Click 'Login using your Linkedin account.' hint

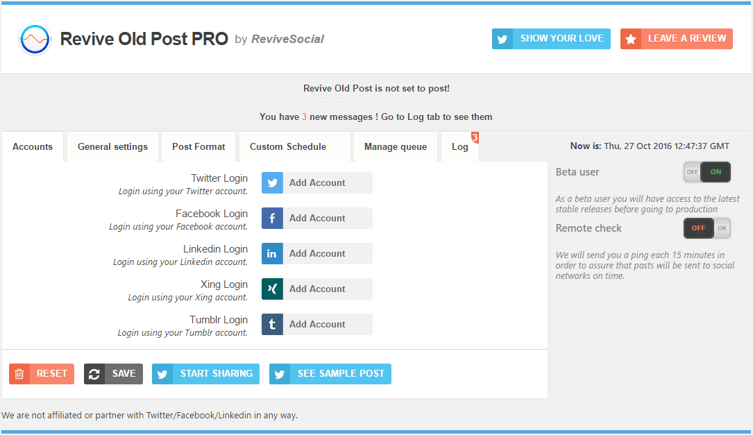tap(180, 262)
